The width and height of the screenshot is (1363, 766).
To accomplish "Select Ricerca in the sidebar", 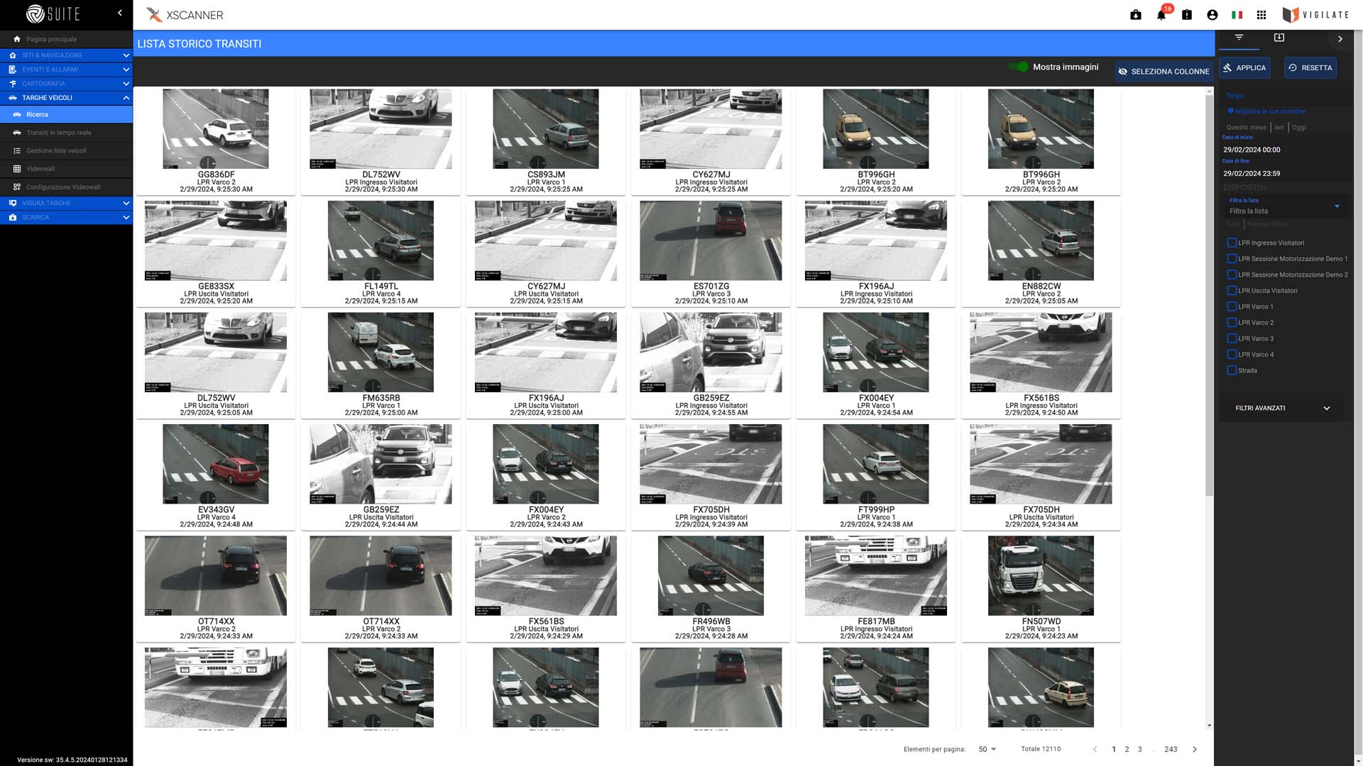I will 66,114.
